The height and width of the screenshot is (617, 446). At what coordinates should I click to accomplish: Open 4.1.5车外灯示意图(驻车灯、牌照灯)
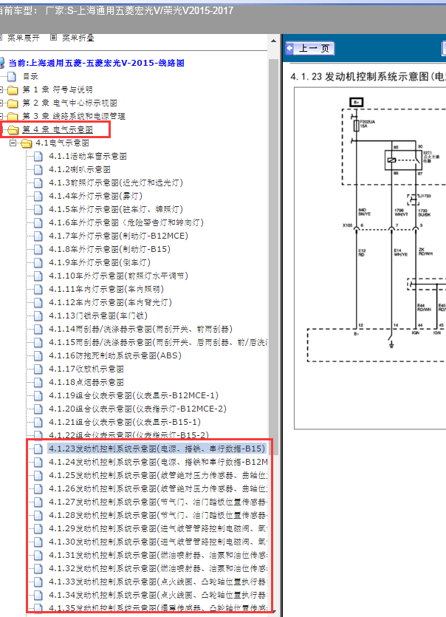(116, 209)
